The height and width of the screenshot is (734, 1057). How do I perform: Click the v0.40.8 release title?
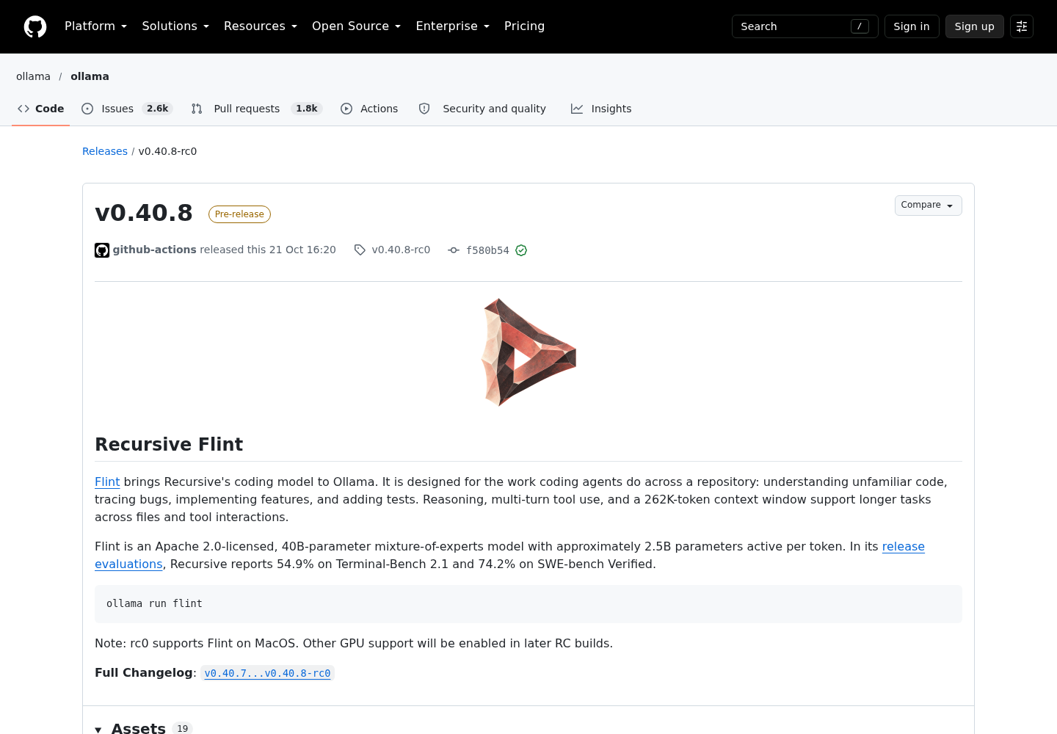click(x=144, y=213)
